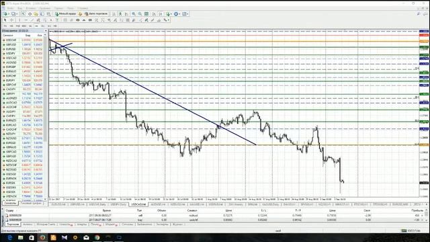The image size is (430, 242).
Task: Expand the new chart dropdown arrow
Action: [x=9, y=13]
